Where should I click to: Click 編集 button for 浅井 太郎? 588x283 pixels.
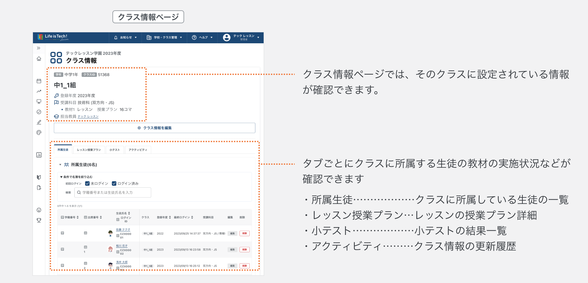coord(232,266)
